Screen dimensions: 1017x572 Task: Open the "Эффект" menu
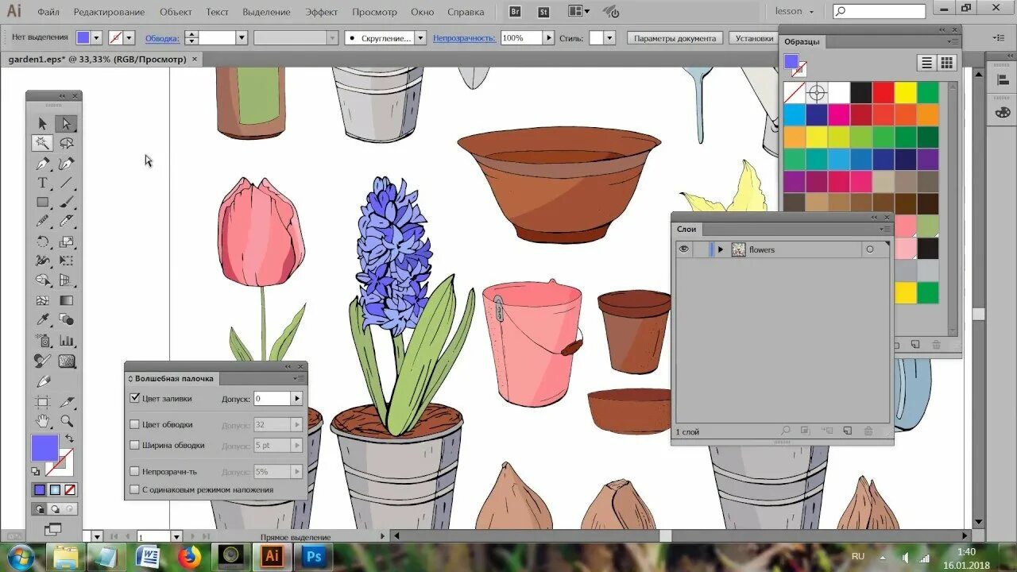pos(322,12)
